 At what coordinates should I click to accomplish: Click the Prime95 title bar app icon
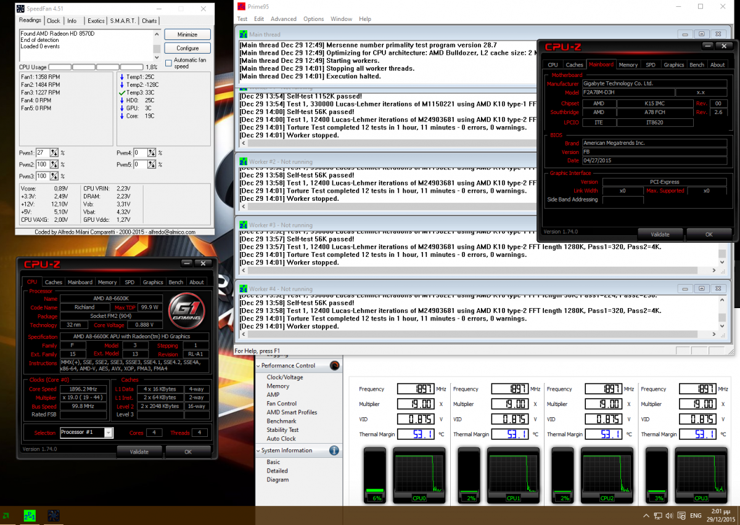click(x=240, y=6)
